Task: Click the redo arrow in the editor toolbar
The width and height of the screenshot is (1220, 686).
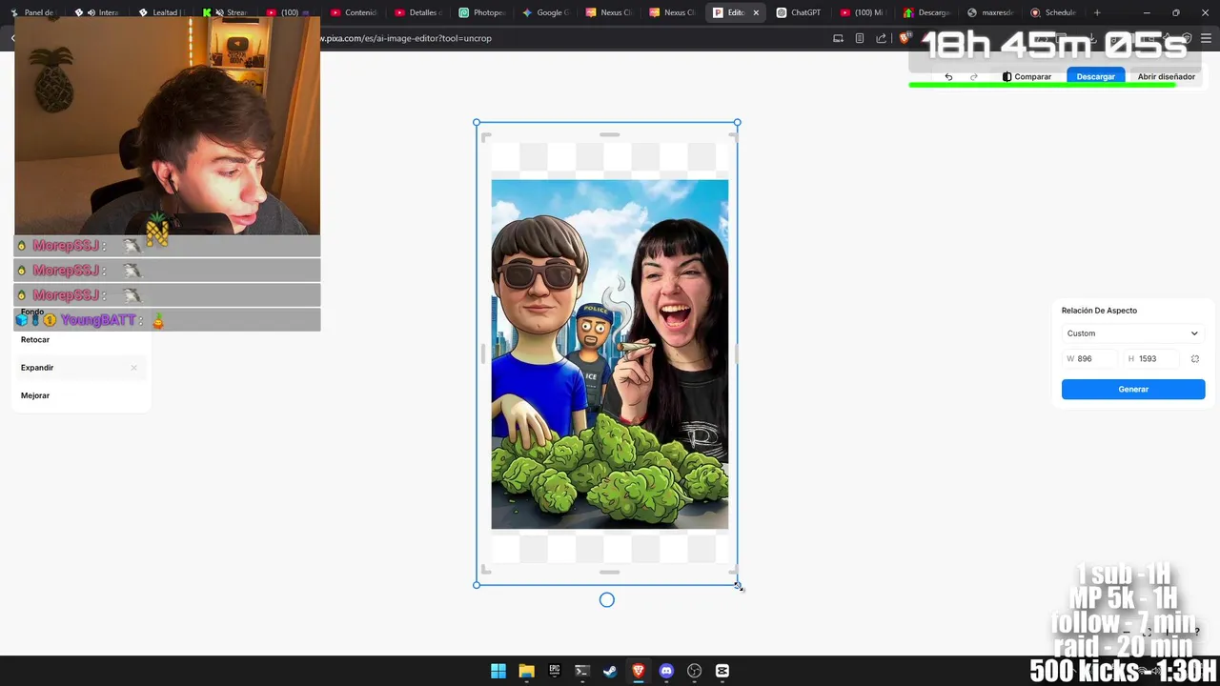Action: 973,77
